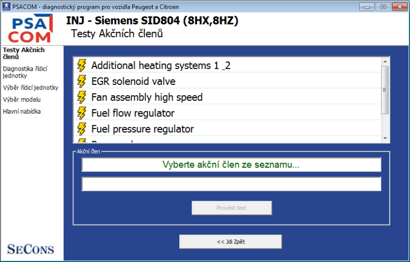Open Testy Akčních členů sidebar item
The height and width of the screenshot is (262, 410).
click(x=24, y=53)
